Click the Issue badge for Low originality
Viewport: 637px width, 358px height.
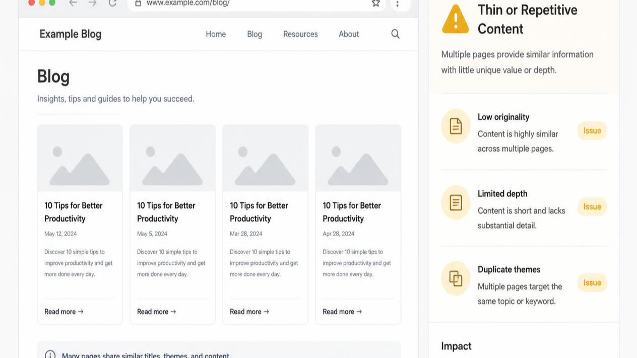pos(592,131)
